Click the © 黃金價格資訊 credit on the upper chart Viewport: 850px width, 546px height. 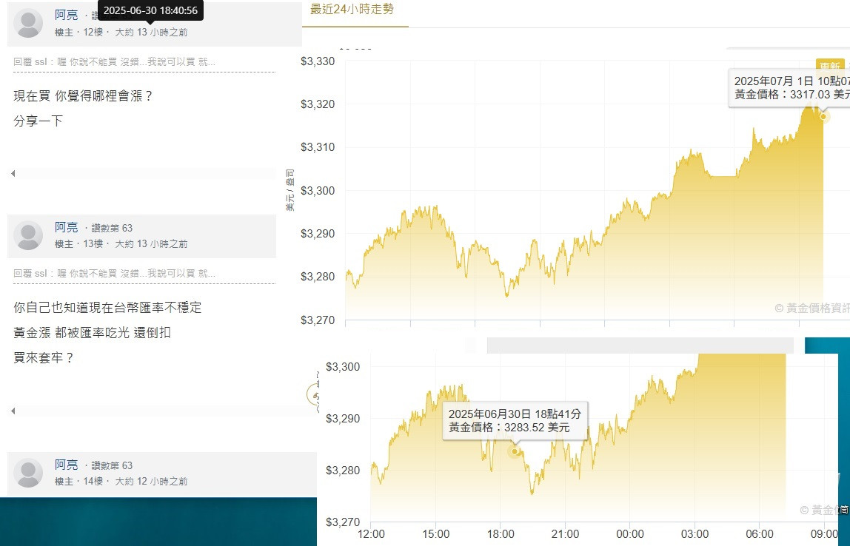coord(811,308)
